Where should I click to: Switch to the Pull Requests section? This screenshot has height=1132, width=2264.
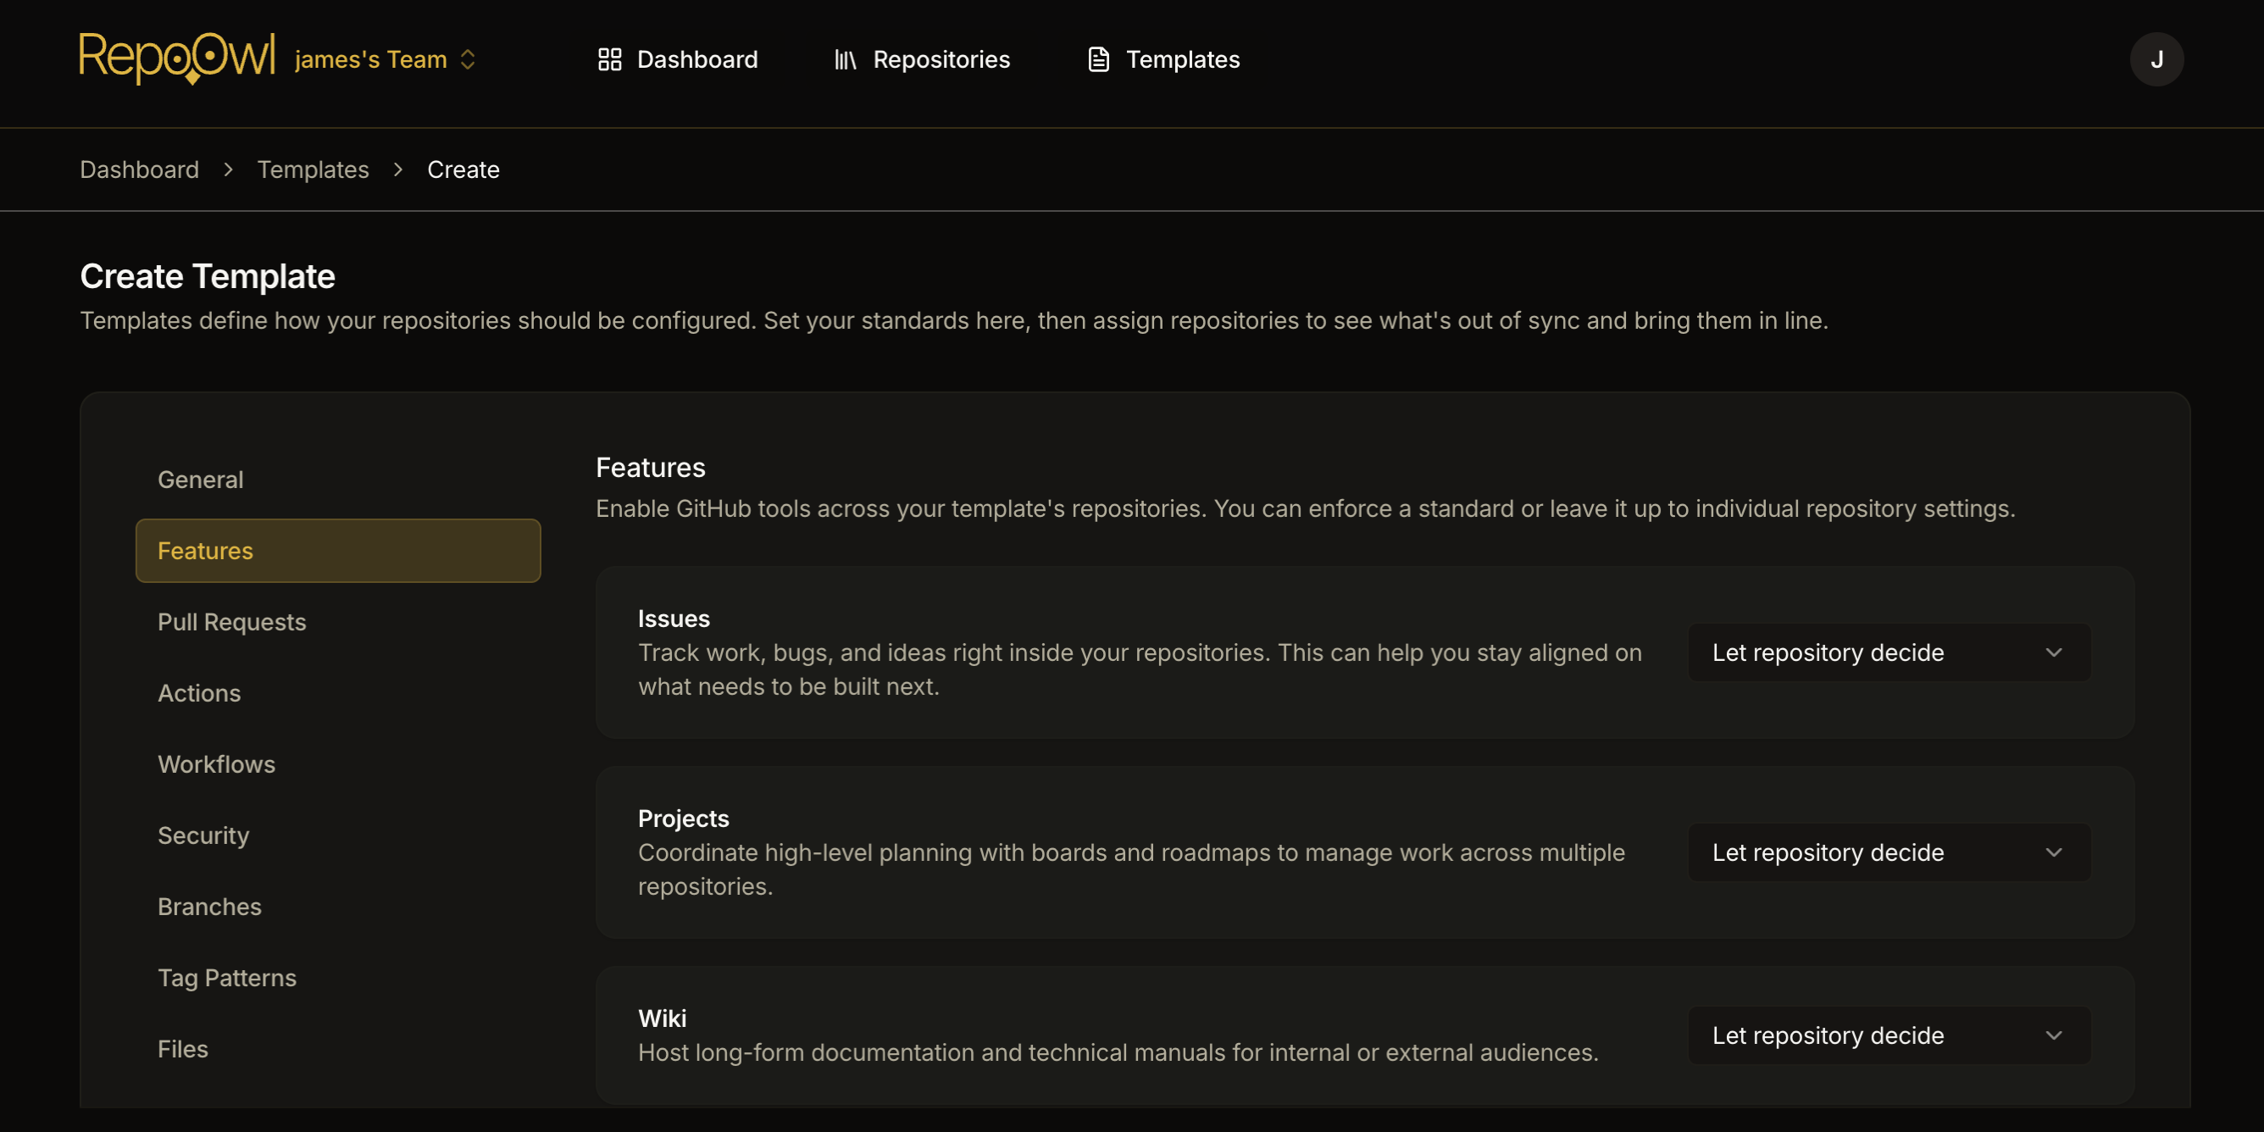click(x=231, y=621)
